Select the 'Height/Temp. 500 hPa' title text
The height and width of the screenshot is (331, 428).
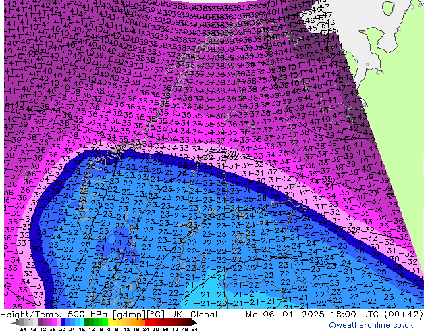[53, 315]
